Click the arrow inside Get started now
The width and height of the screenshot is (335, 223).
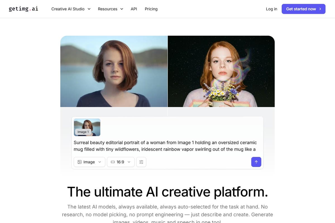[x=320, y=9]
